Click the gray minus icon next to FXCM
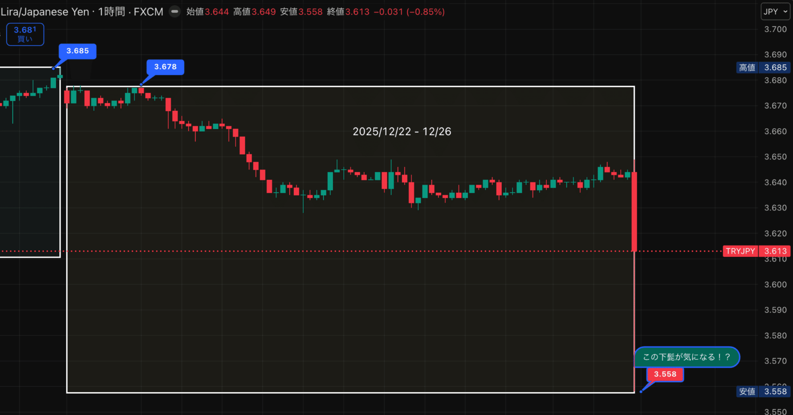Viewport: 793px width, 415px height. click(x=174, y=12)
